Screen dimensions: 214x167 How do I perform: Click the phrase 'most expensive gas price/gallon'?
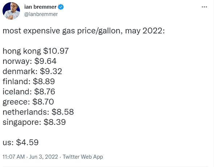(61, 31)
